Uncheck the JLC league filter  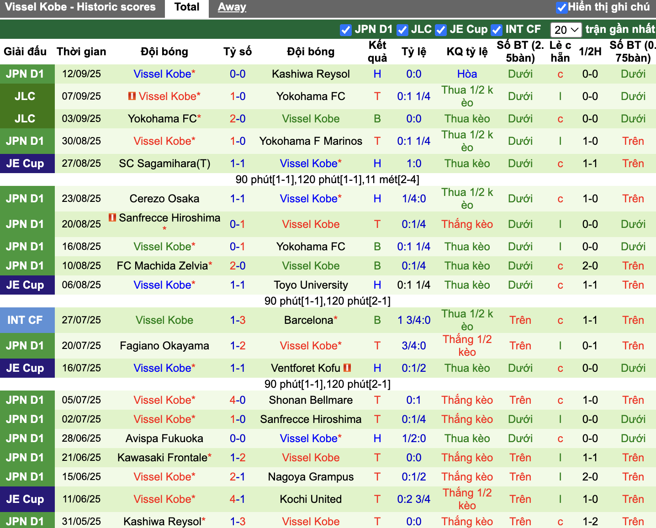[x=402, y=30]
